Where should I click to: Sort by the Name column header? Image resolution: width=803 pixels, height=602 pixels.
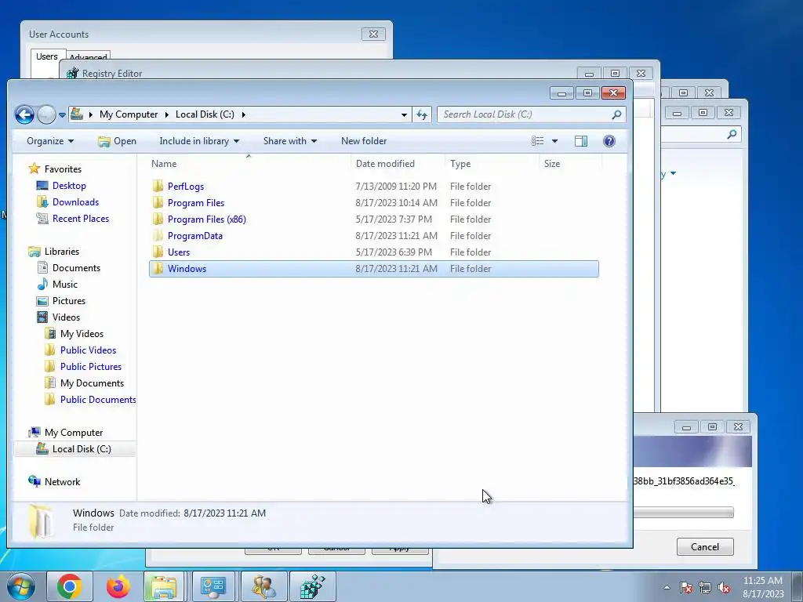[x=249, y=164]
